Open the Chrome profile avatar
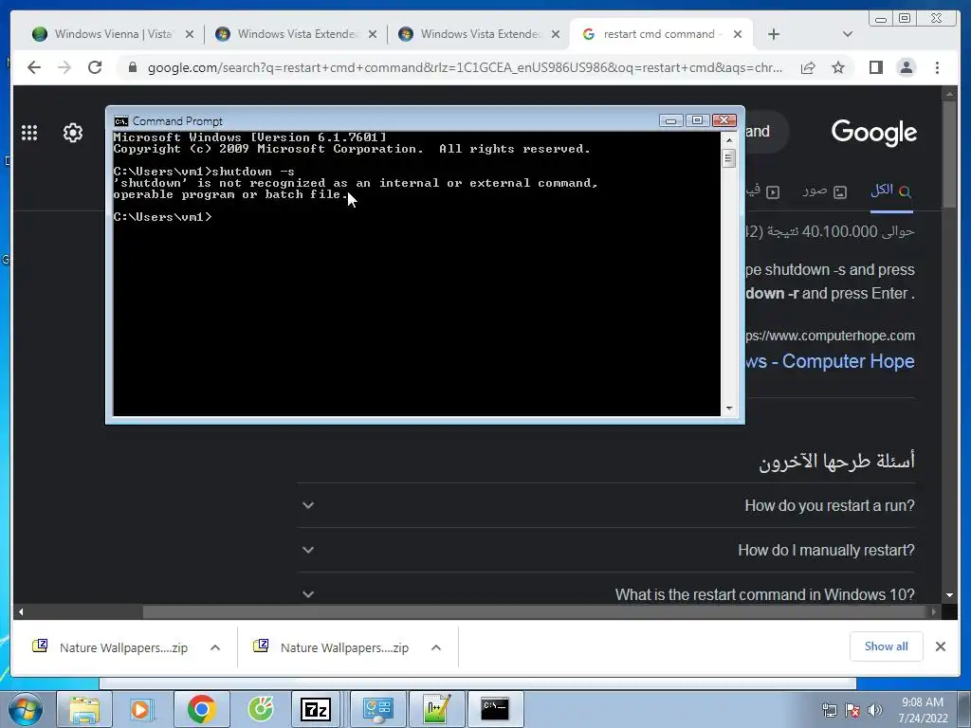This screenshot has width=971, height=728. coord(906,67)
